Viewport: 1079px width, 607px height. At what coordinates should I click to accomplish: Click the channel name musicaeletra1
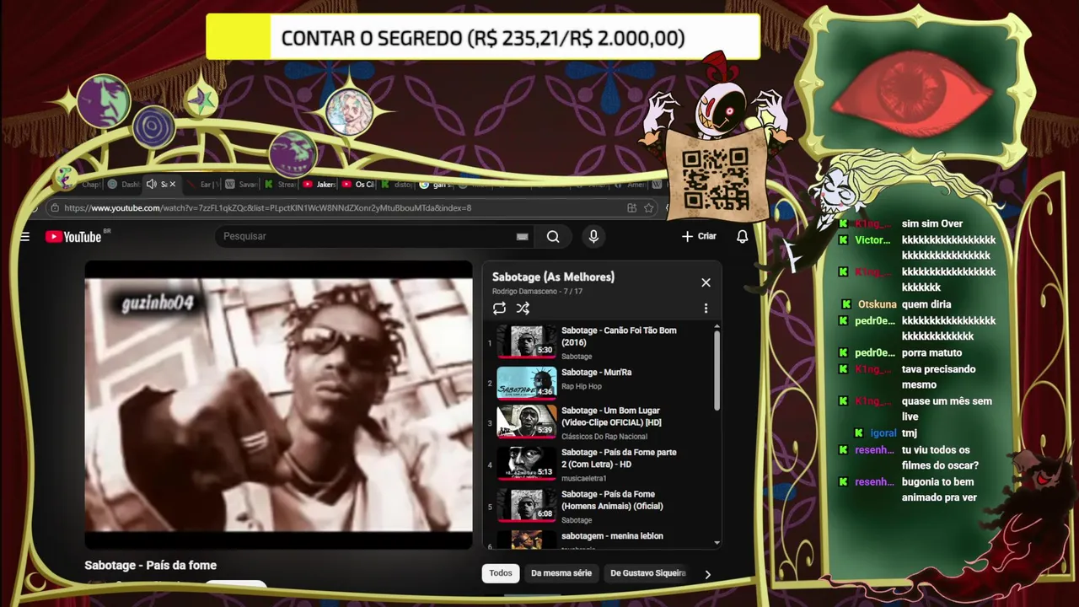pyautogui.click(x=584, y=479)
